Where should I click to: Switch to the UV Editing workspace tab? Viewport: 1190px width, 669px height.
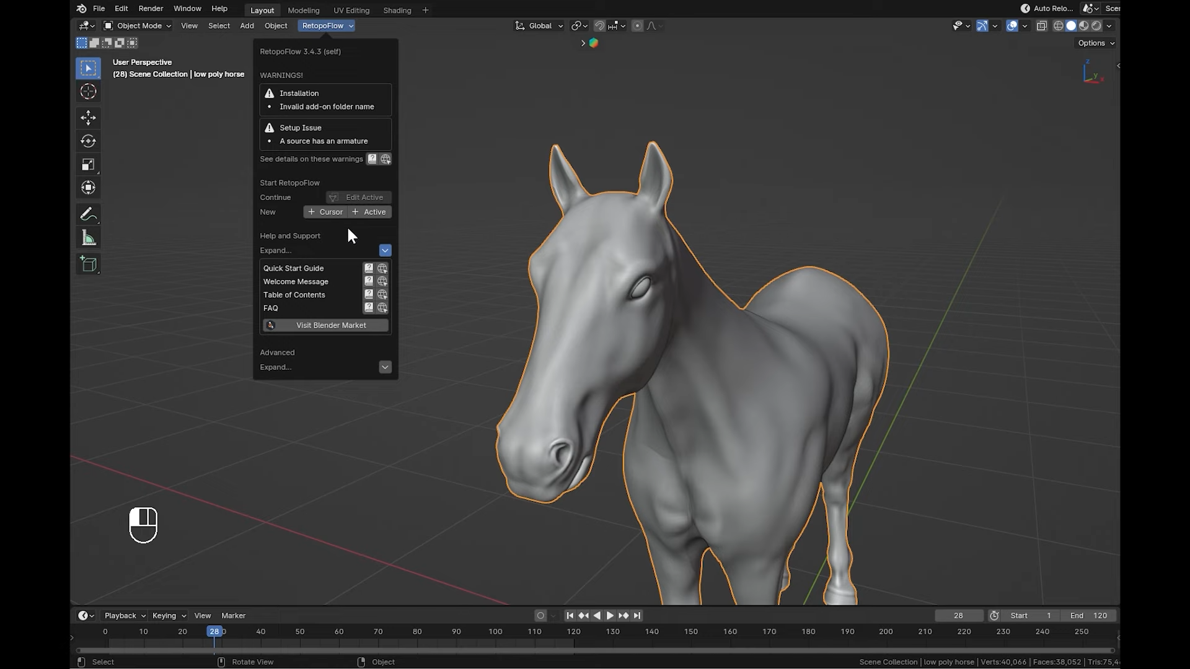pyautogui.click(x=351, y=10)
